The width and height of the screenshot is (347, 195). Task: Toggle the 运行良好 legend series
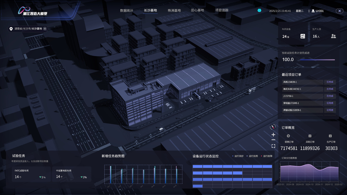(x=238, y=156)
